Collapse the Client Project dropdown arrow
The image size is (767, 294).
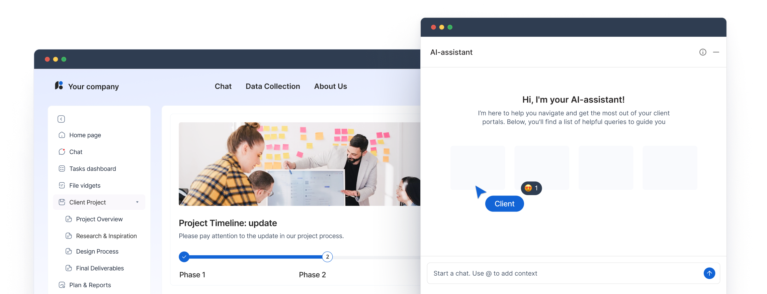click(x=137, y=202)
